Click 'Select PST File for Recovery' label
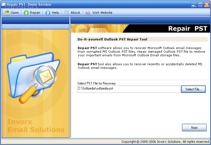211x145 pixels. click(x=97, y=83)
